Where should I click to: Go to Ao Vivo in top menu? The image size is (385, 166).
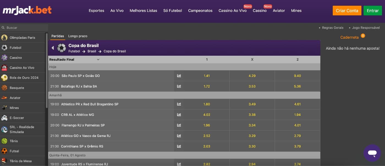(x=117, y=11)
